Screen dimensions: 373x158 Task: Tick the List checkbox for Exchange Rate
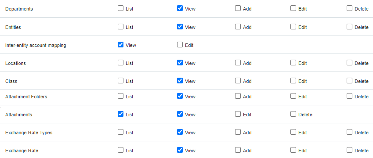121,150
